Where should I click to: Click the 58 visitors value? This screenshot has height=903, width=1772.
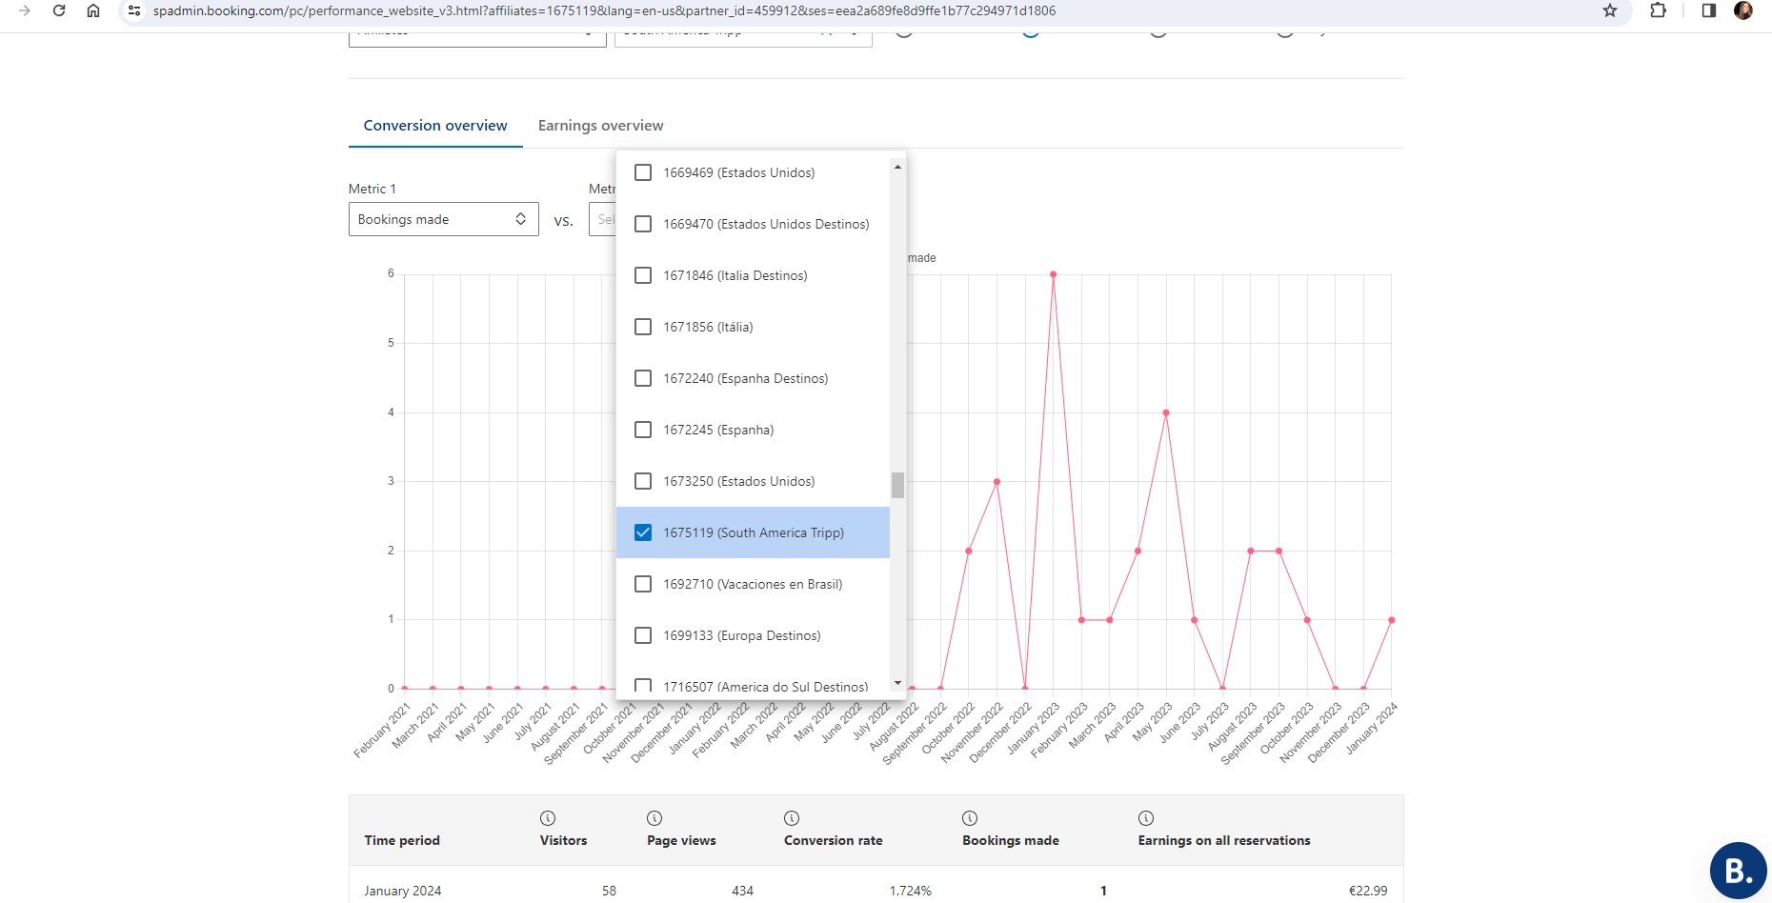(x=609, y=891)
